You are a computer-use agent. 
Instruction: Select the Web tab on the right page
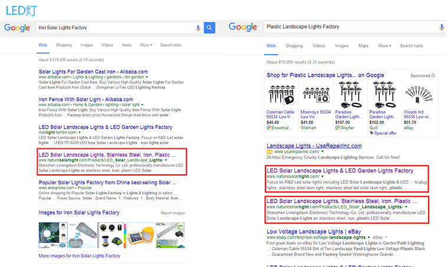click(271, 45)
